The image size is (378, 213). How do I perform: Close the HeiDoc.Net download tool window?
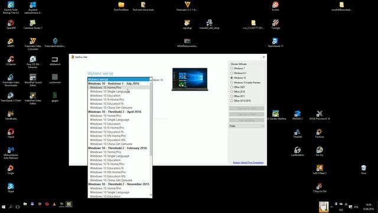tap(263, 57)
